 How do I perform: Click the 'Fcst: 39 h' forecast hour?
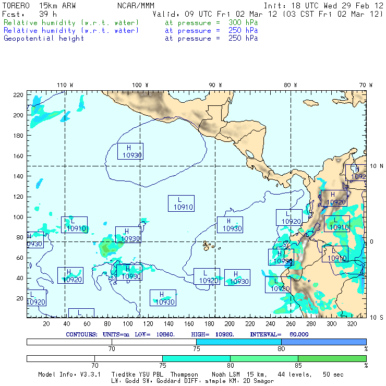click(29, 14)
